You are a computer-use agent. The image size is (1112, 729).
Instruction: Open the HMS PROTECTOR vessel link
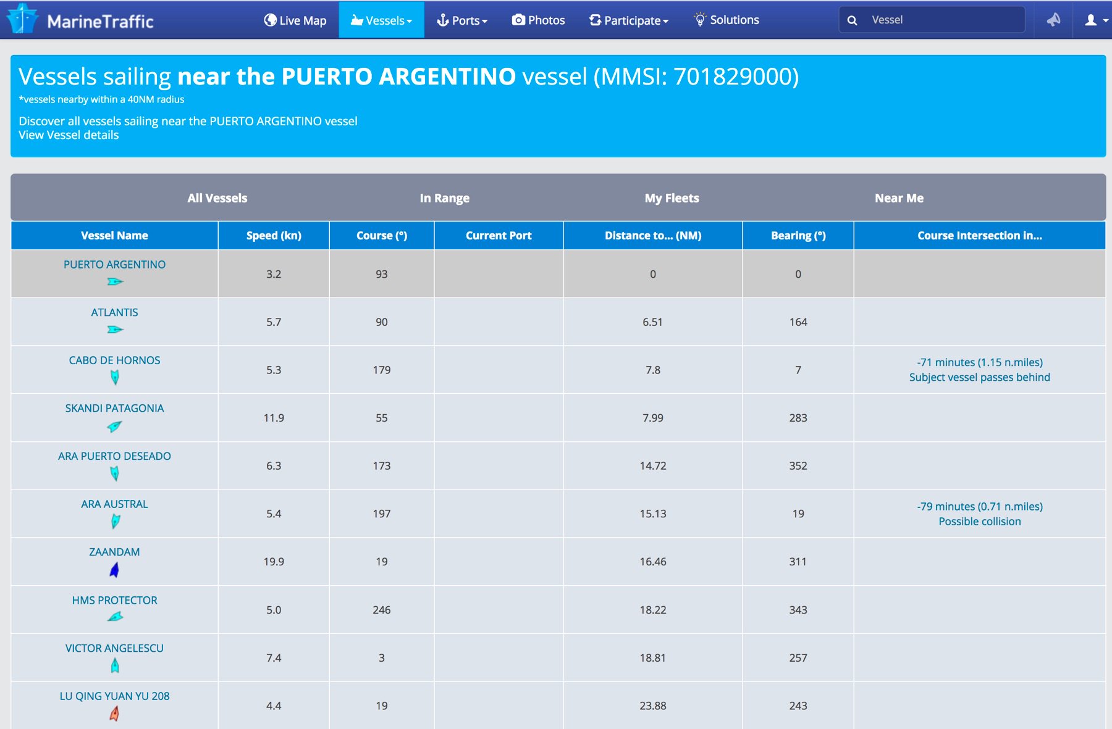[x=114, y=600]
